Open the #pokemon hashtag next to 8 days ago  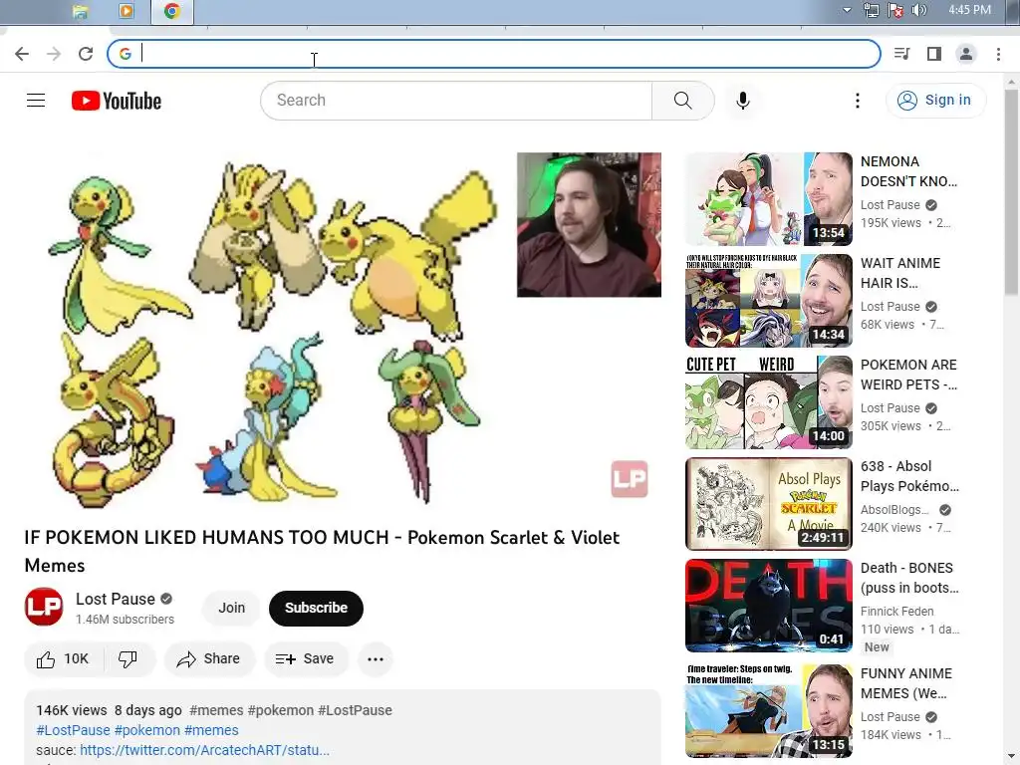[x=280, y=710]
